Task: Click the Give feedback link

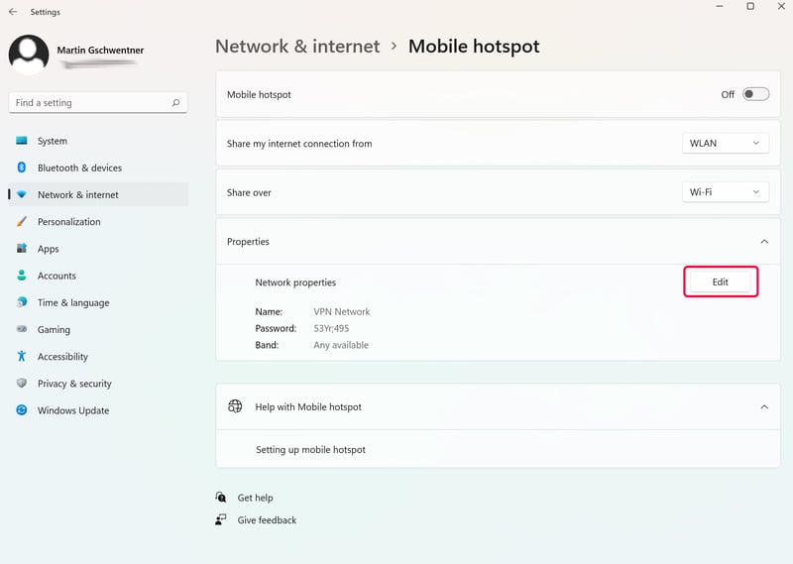Action: tap(267, 520)
